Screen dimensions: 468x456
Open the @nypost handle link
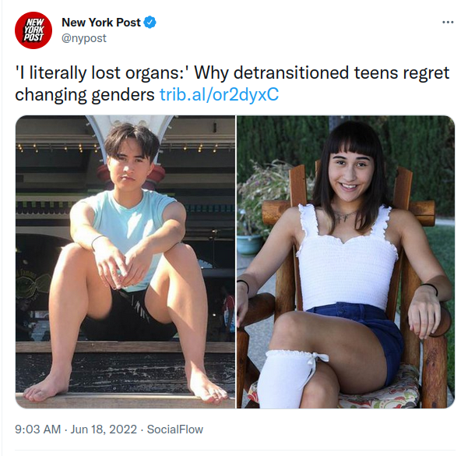[84, 38]
